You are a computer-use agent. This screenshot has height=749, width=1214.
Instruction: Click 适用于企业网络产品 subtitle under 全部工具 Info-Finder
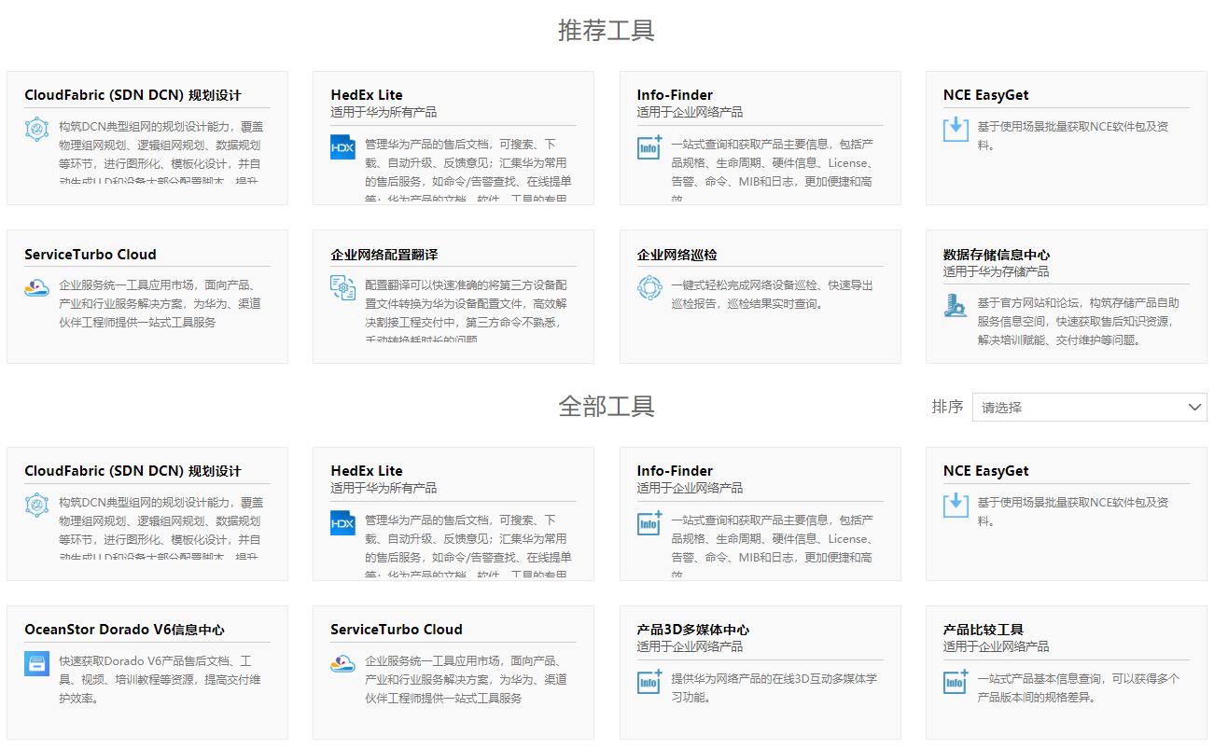click(691, 488)
